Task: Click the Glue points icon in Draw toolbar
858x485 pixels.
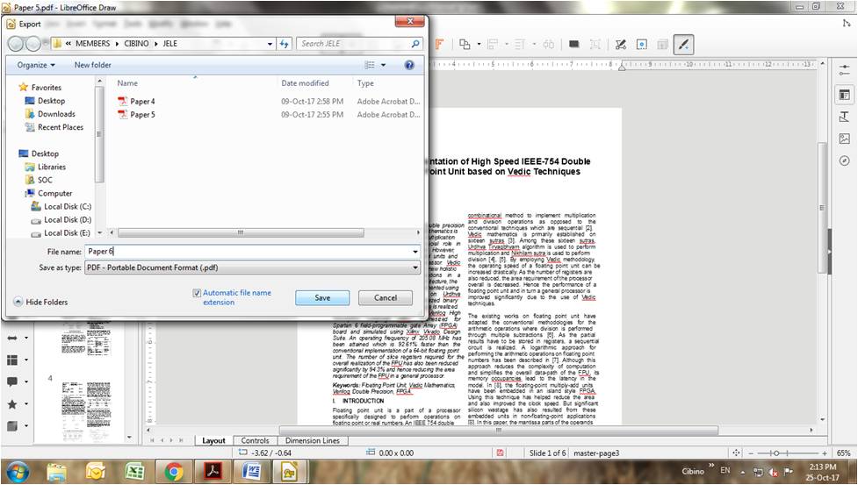Action: point(642,44)
